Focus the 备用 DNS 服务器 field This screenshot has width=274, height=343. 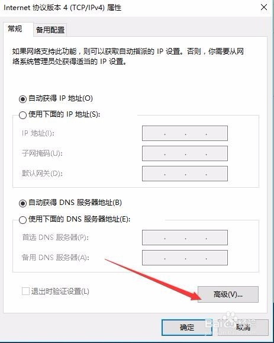coord(185,258)
